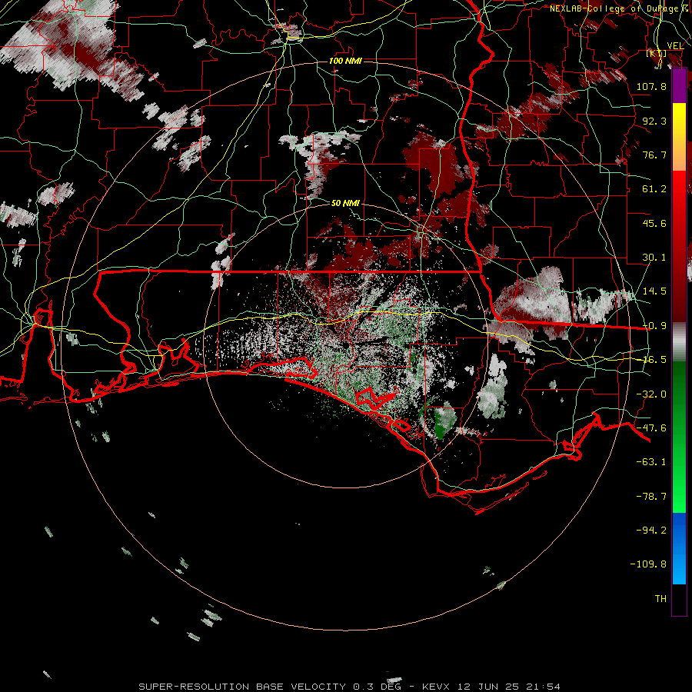Click the 45.6 scale value
692x692 pixels.
point(654,223)
